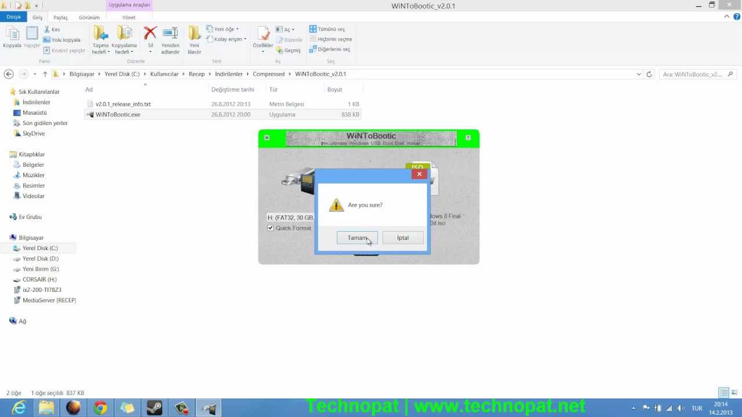Click the Geçmiş history button
This screenshot has height=417, width=742.
(x=288, y=50)
